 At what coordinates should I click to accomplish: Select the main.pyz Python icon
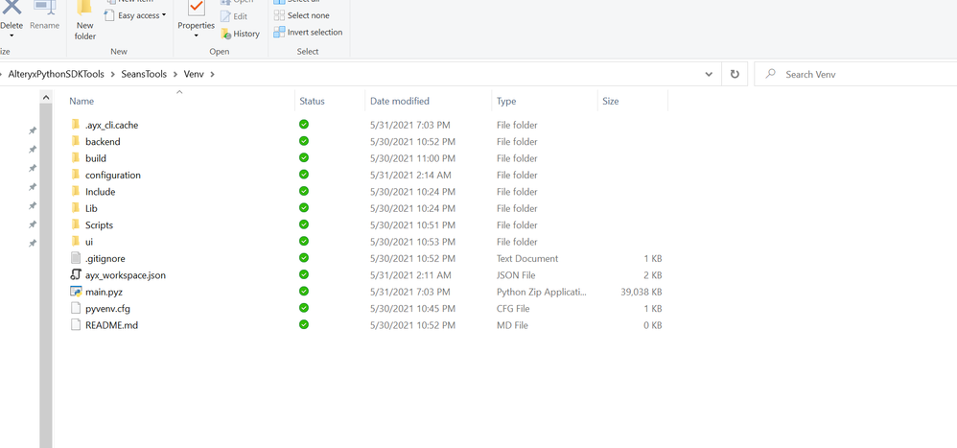pyautogui.click(x=76, y=291)
